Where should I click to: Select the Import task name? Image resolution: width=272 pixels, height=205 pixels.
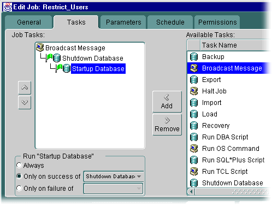tap(212, 103)
